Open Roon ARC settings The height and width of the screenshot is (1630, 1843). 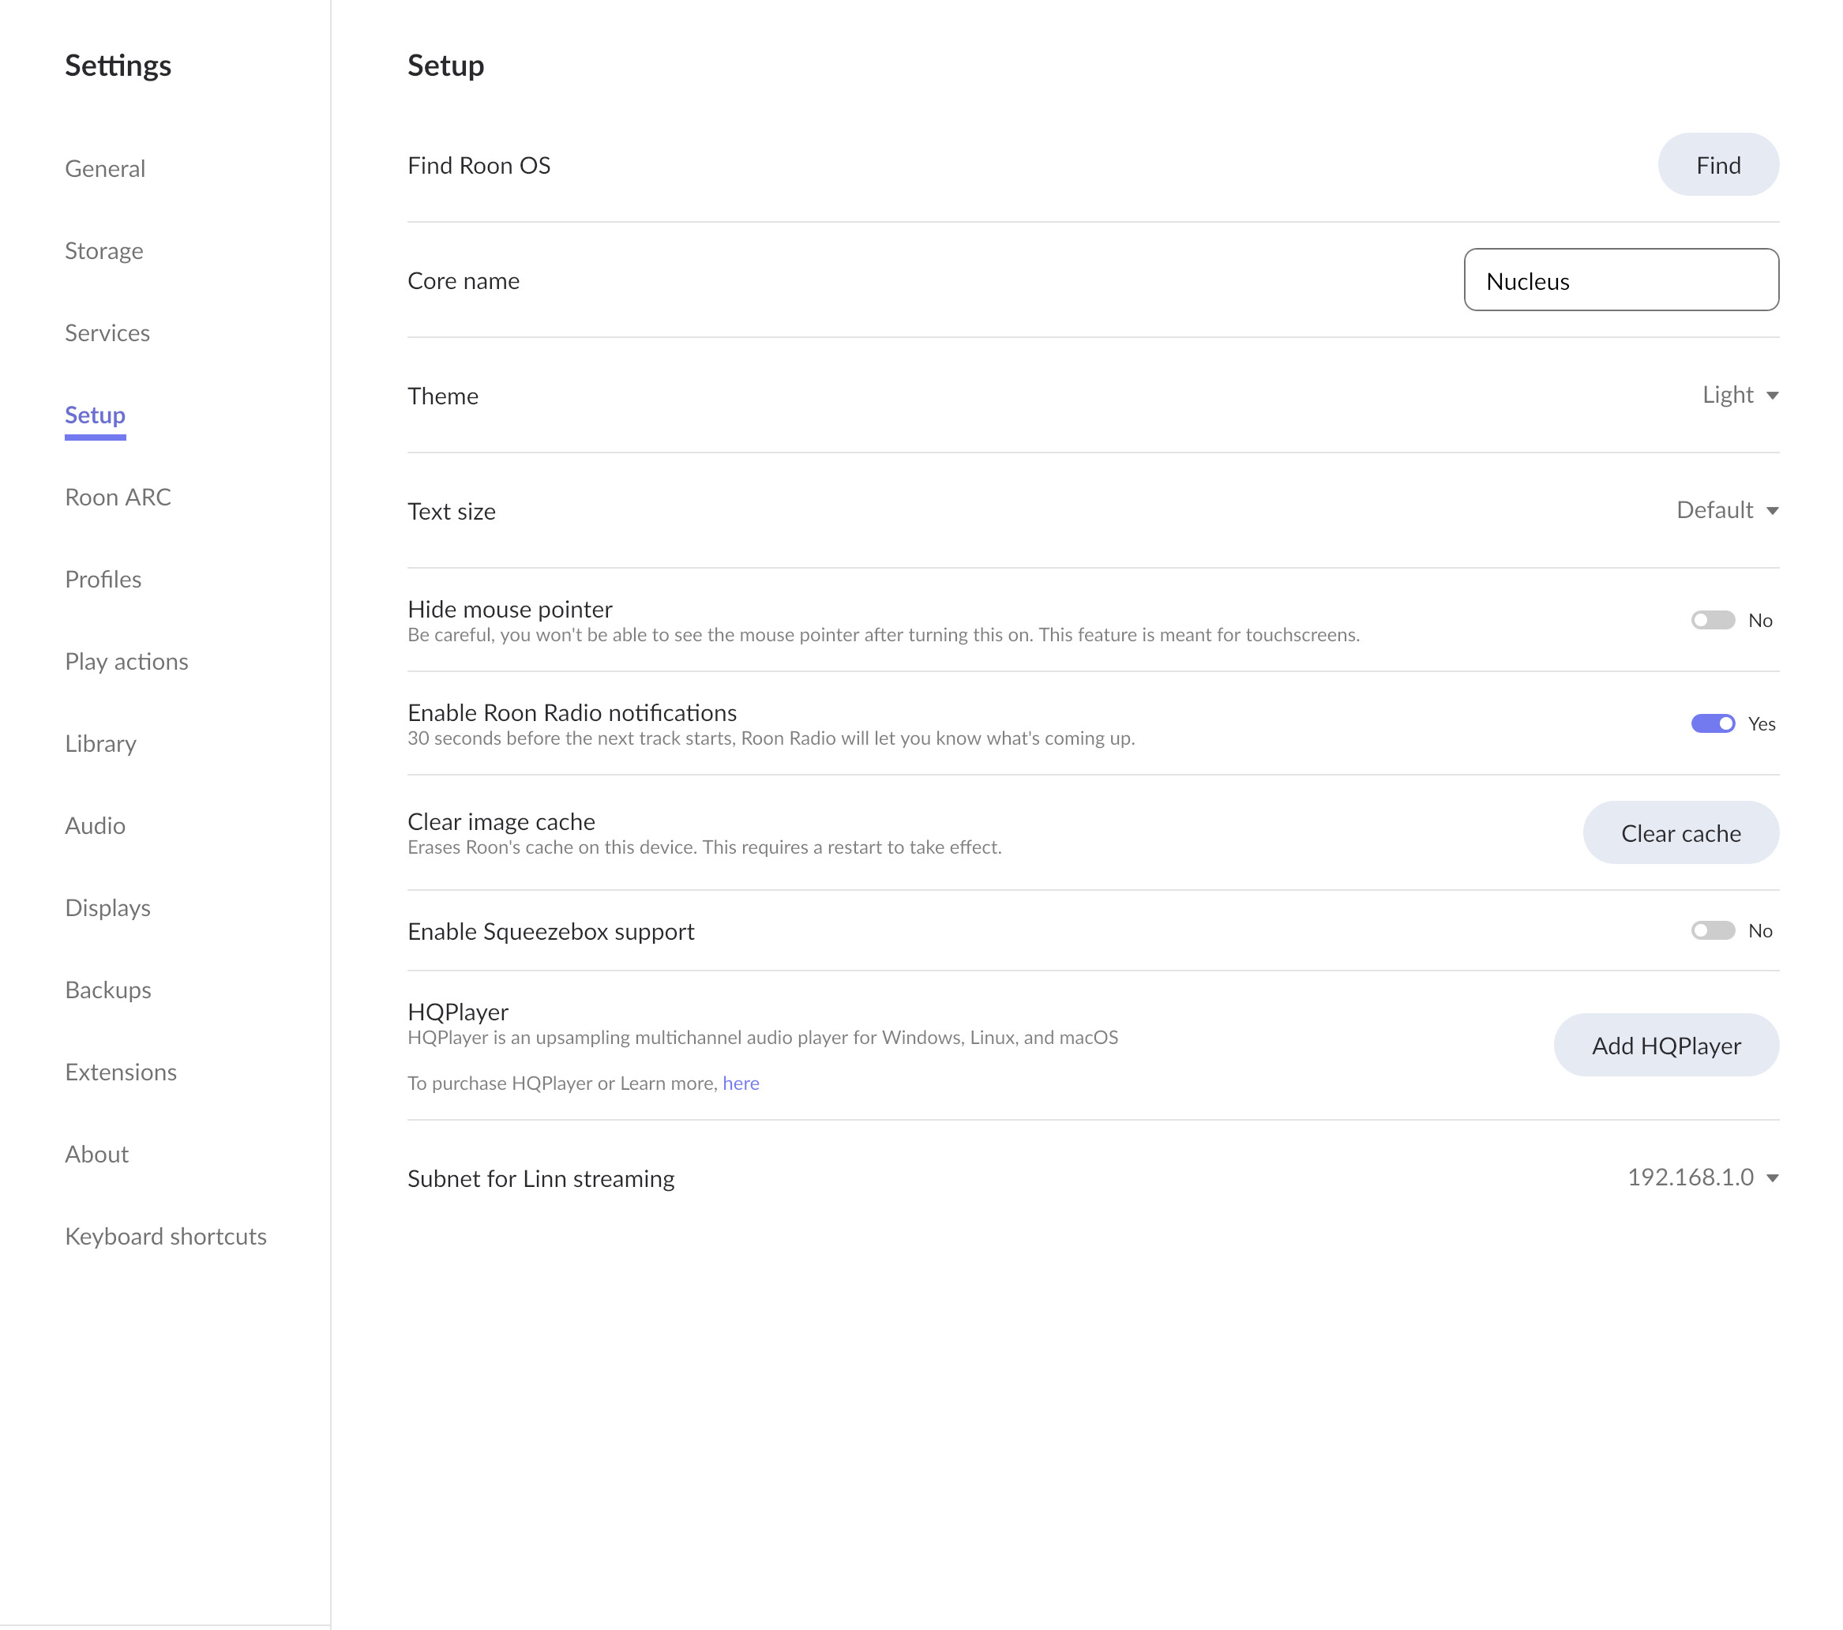click(117, 497)
